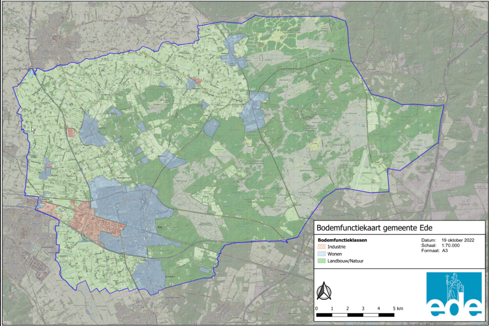Viewport: 489px width, 326px height.
Task: Click the Landbouw/Natuur legend color swatch
Action: click(x=322, y=261)
